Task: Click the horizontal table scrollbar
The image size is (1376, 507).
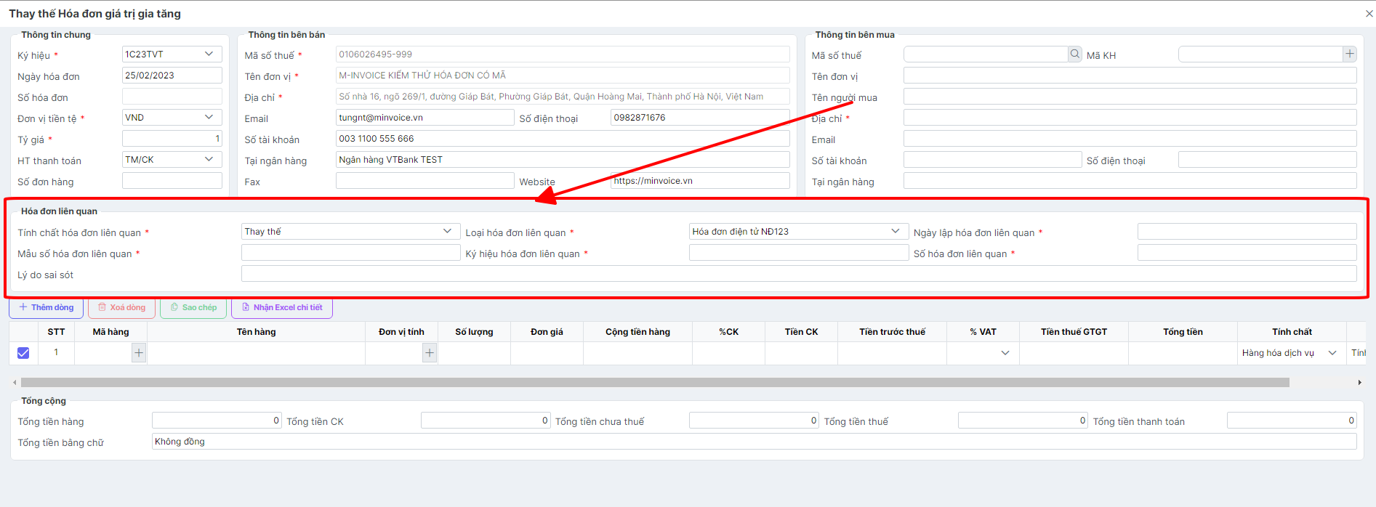Action: 655,382
